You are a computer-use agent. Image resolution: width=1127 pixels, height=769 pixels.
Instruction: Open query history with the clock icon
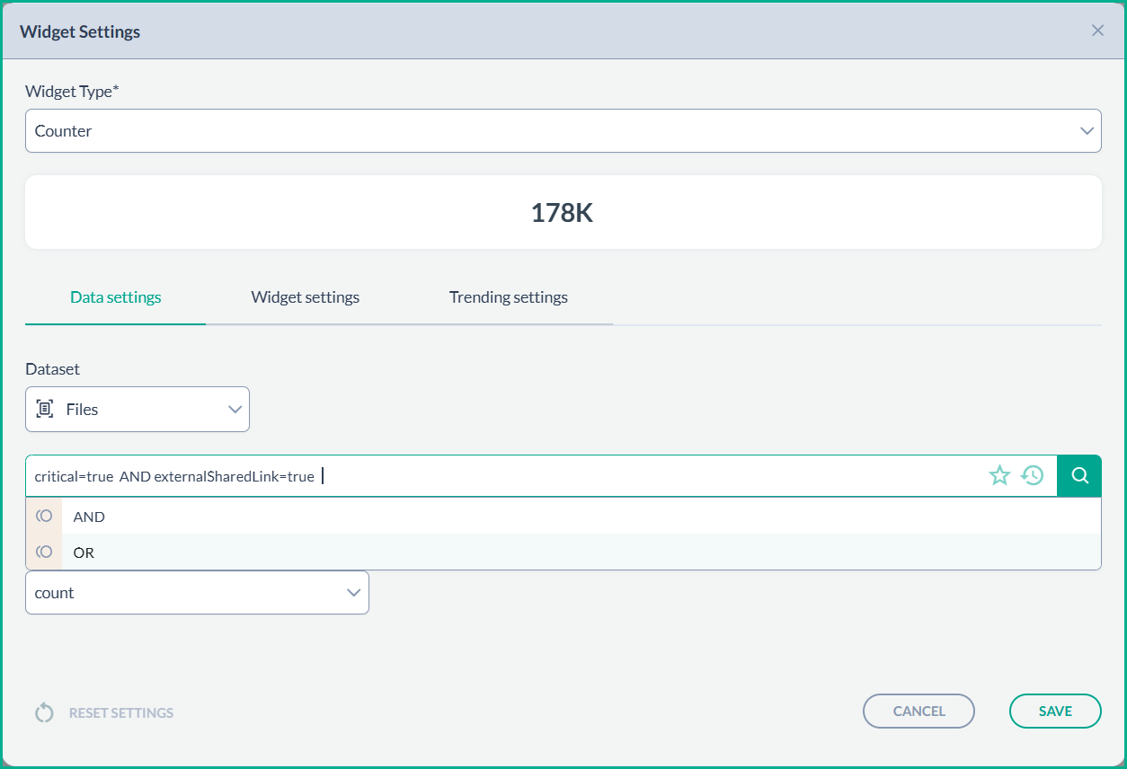click(1033, 476)
